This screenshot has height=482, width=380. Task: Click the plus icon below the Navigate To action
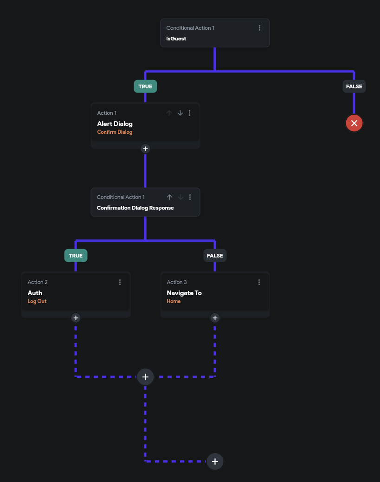pyautogui.click(x=215, y=318)
